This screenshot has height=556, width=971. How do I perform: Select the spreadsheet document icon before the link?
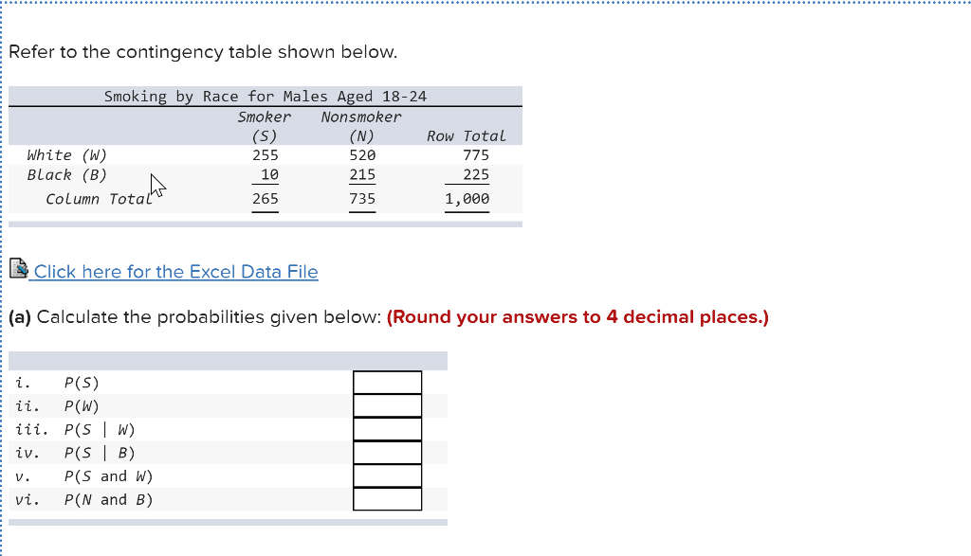coord(19,269)
